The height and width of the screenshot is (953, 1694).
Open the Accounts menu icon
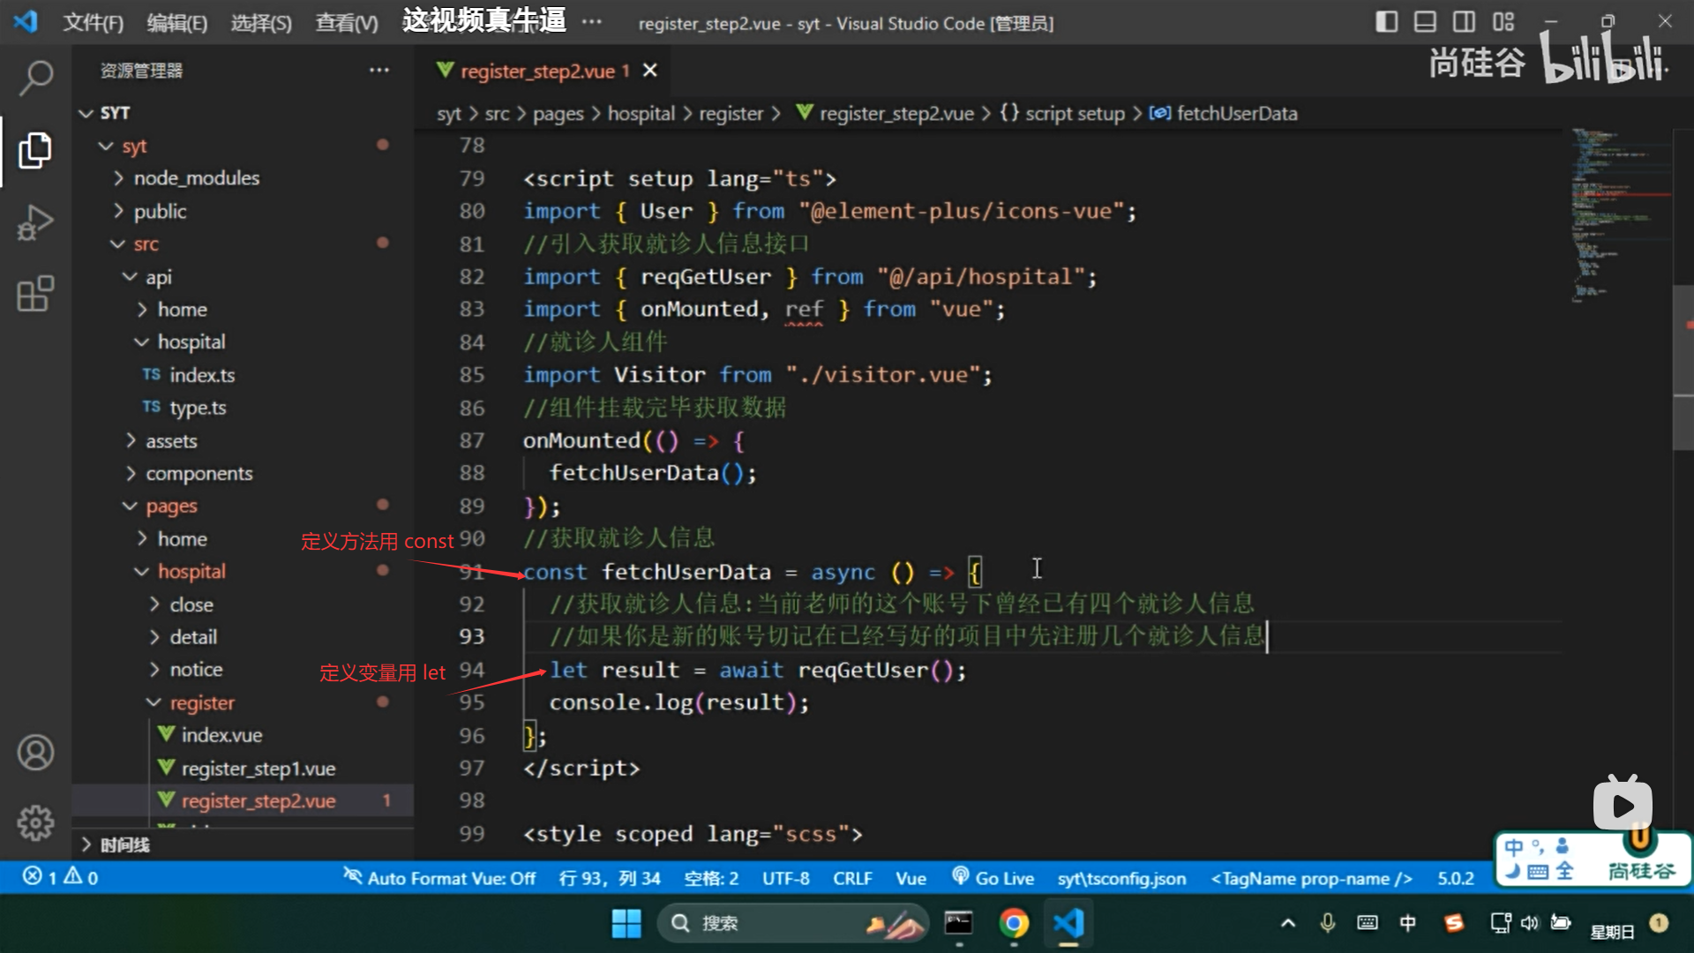point(35,753)
